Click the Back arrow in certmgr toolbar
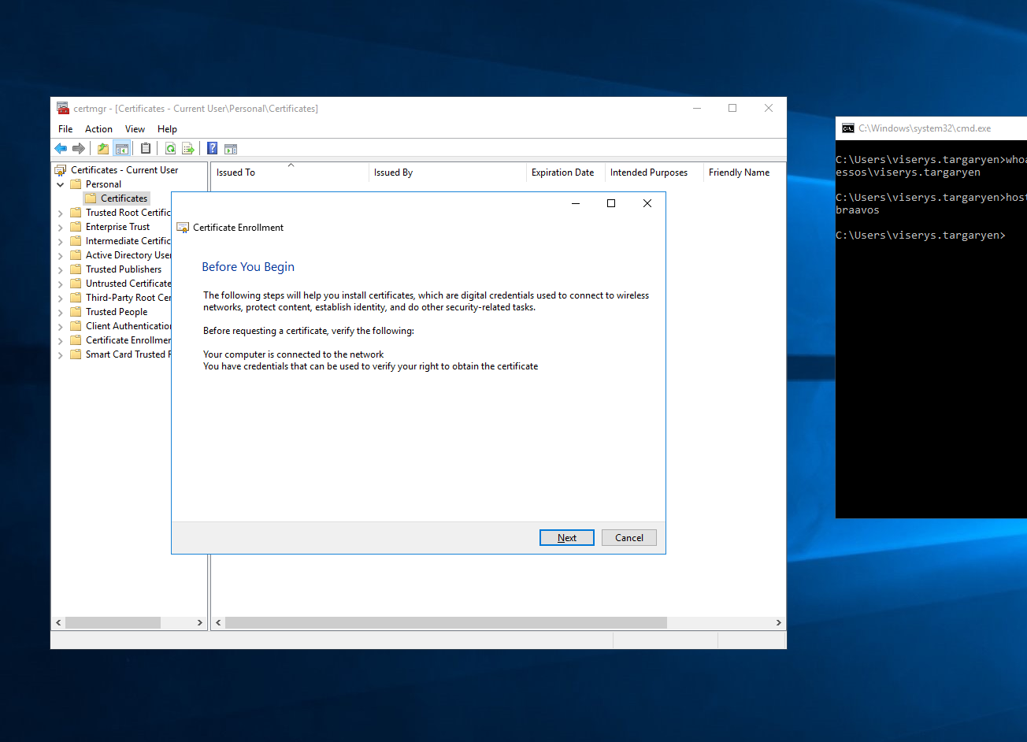The width and height of the screenshot is (1027, 742). (x=61, y=148)
